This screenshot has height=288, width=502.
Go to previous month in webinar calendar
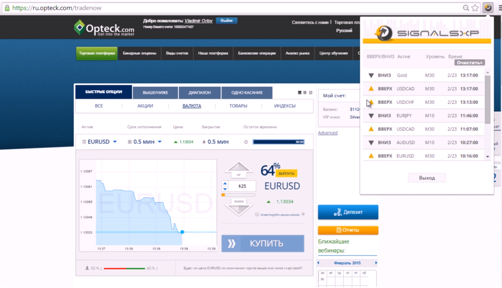318,263
